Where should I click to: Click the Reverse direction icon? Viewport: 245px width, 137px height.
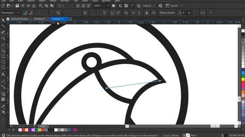click(x=85, y=13)
